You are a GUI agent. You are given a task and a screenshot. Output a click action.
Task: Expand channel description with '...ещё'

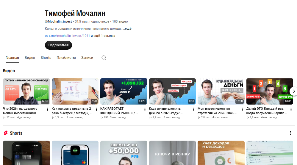tap(127, 29)
